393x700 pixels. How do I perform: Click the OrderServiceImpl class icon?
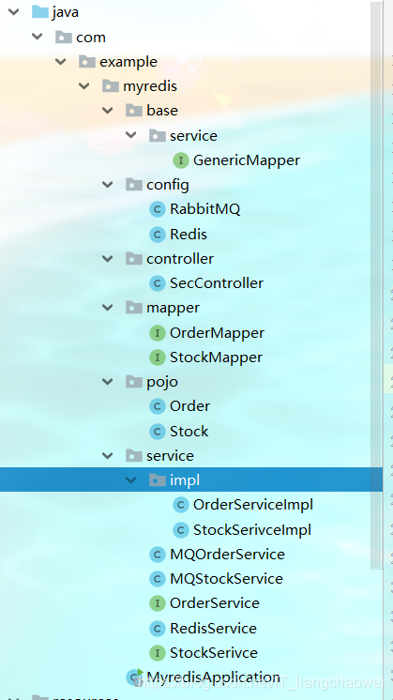180,505
